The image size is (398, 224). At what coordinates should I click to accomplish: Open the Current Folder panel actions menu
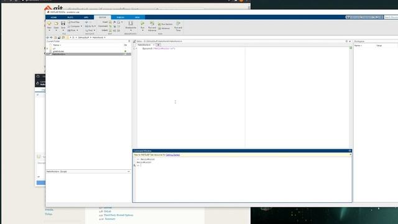[129, 41]
